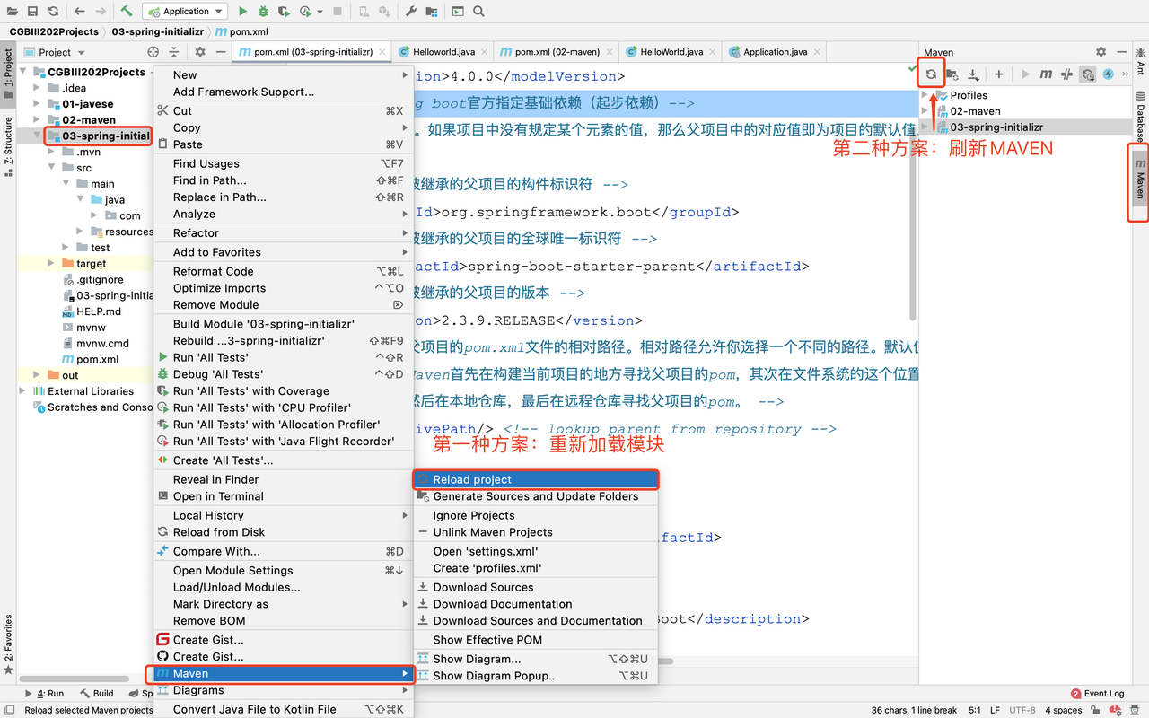Click locate-in-project crosshair icon in Project panel
1149x718 pixels.
(153, 52)
